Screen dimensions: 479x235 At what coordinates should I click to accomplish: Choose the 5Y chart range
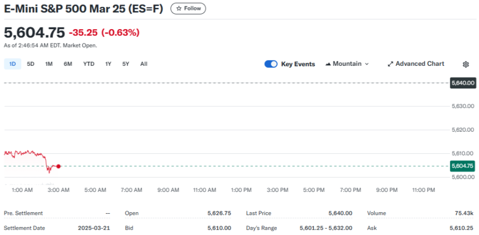point(126,64)
